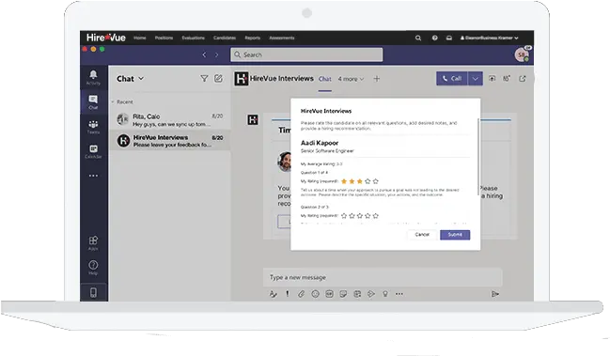The width and height of the screenshot is (610, 356).
Task: Set delivery options with exclamation icon
Action: [x=288, y=294]
